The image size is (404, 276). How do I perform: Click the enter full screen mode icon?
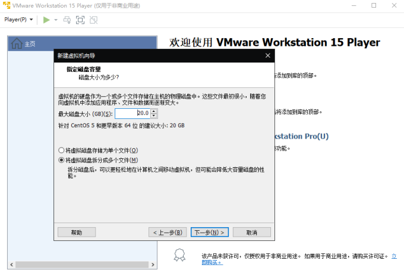[80, 20]
